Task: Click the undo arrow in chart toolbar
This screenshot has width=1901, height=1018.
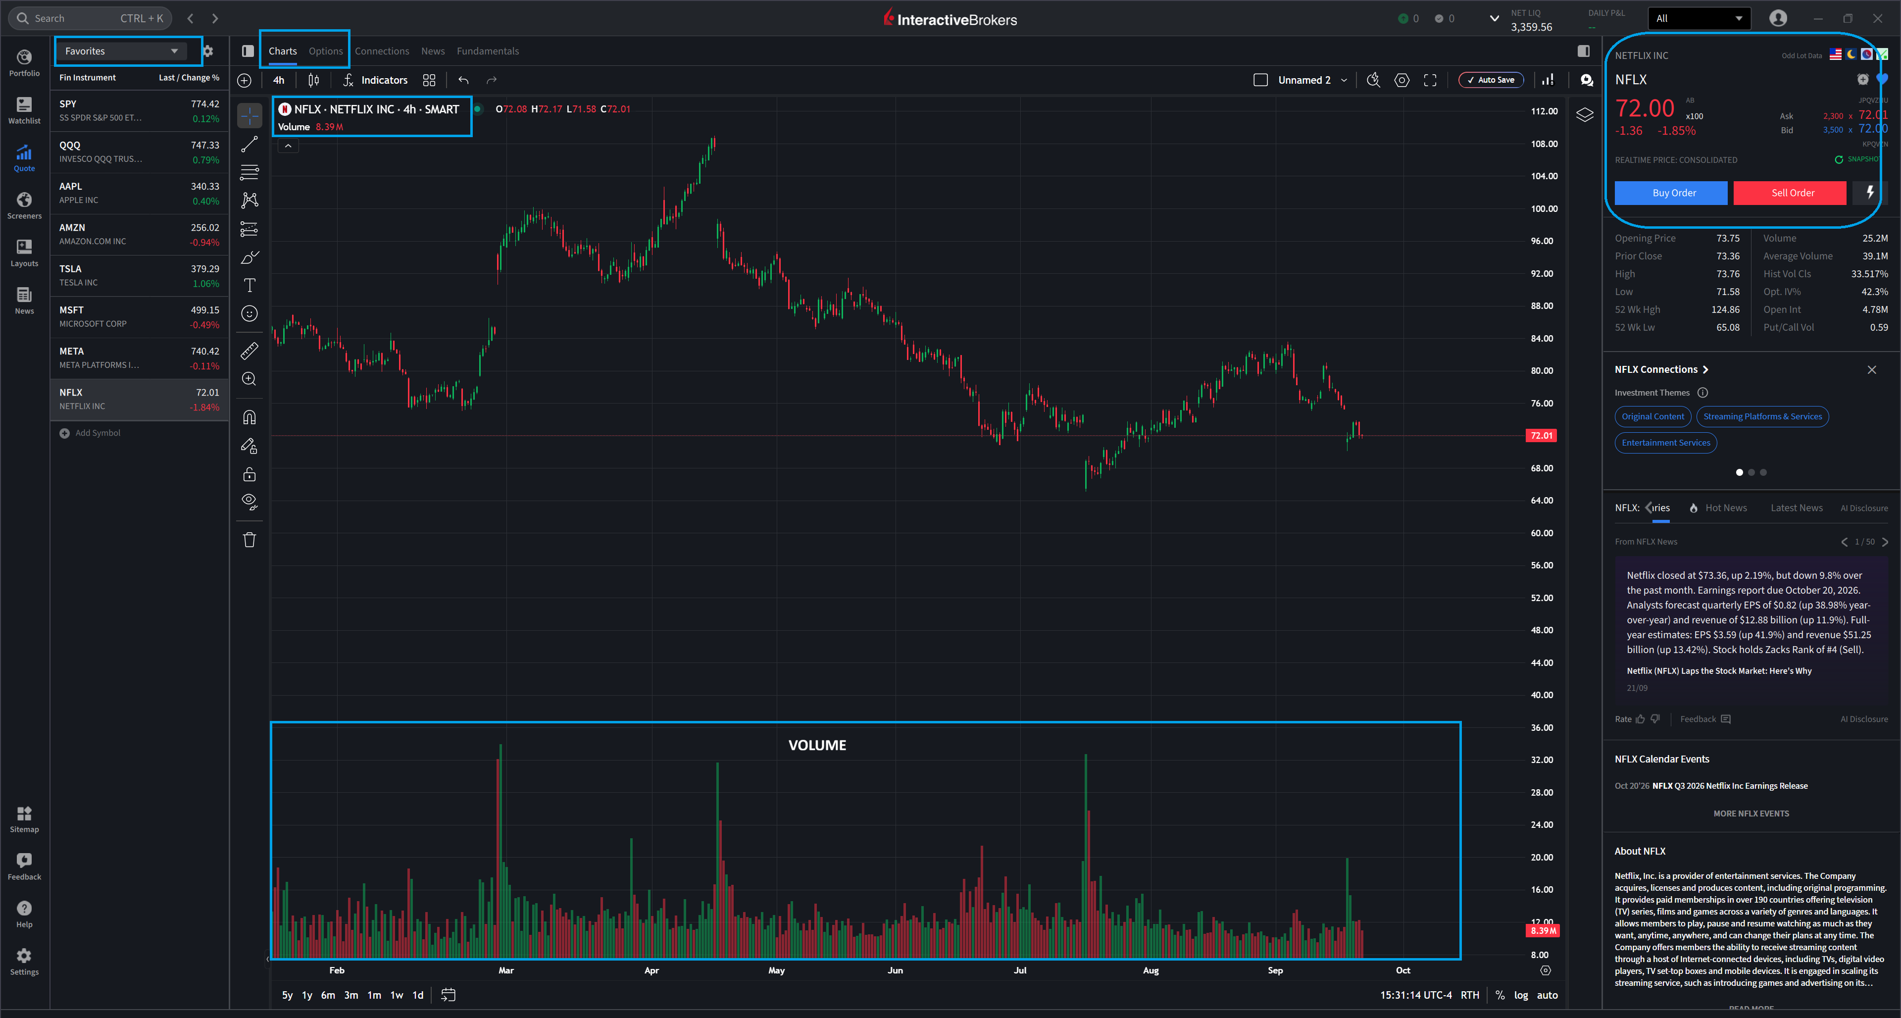Action: (x=463, y=80)
